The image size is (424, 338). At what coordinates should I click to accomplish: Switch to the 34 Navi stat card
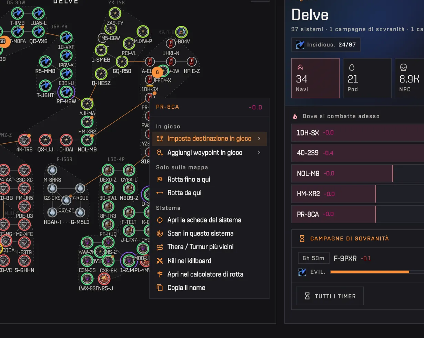tap(315, 78)
